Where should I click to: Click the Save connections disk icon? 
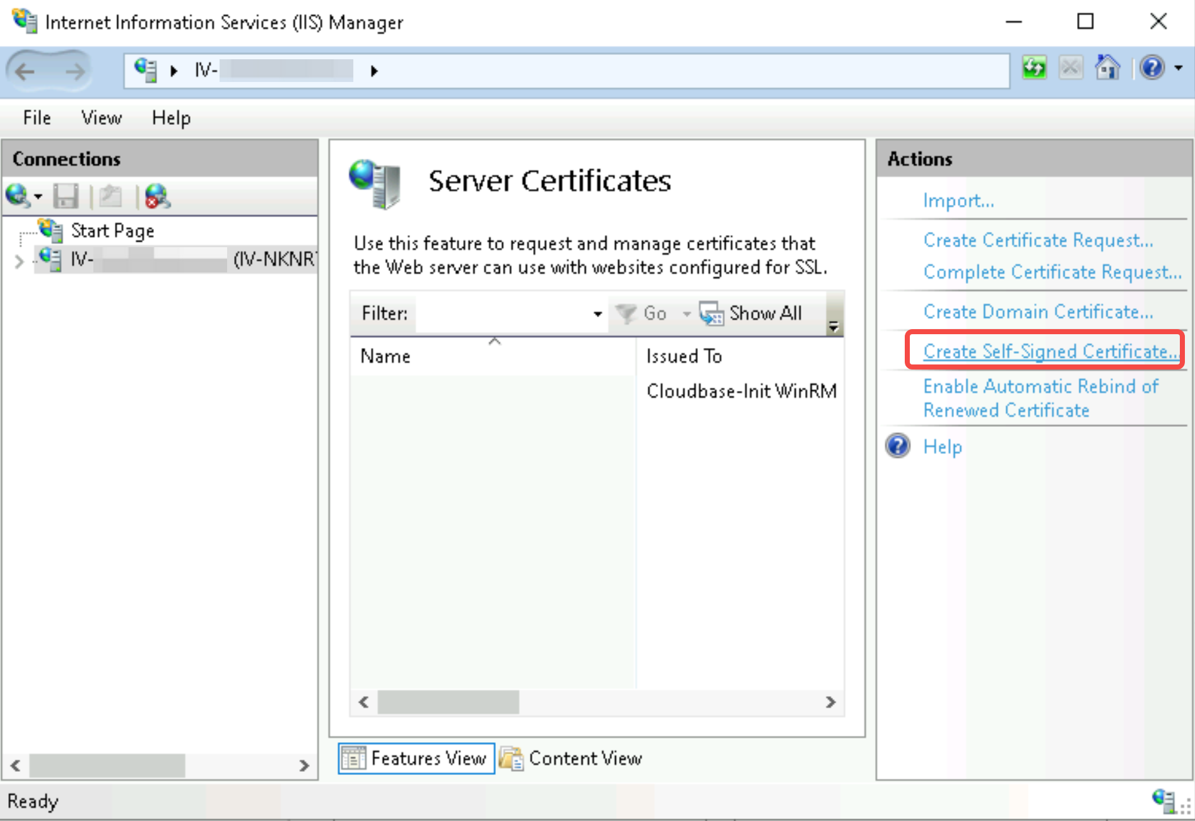coord(66,196)
